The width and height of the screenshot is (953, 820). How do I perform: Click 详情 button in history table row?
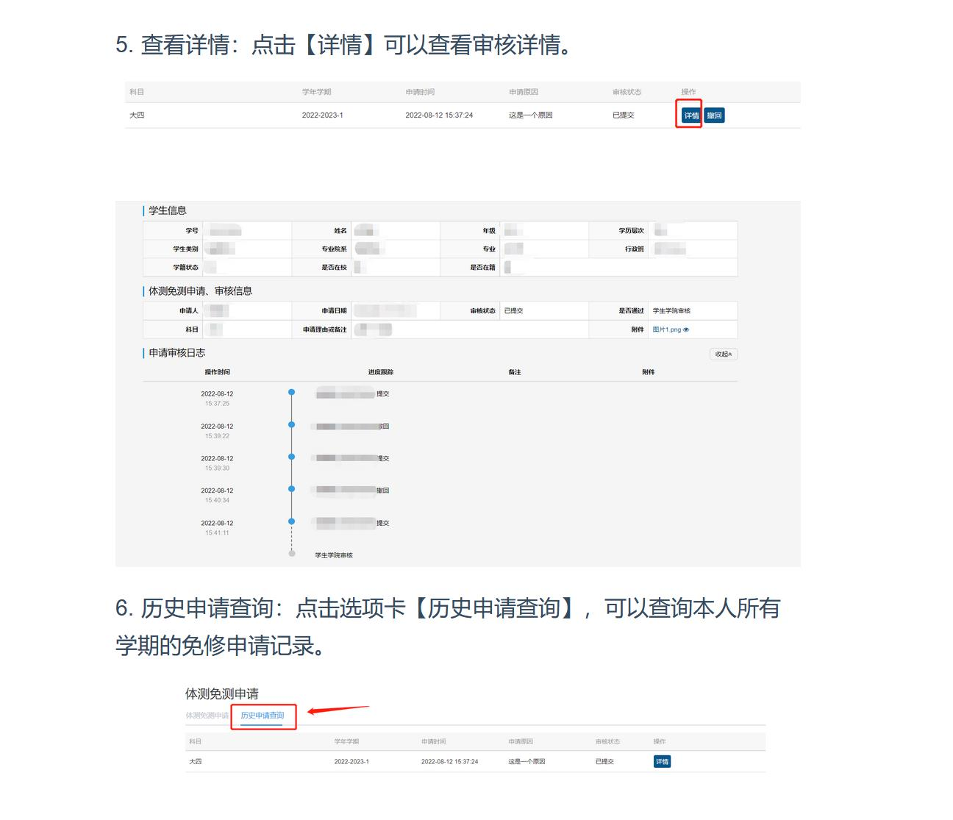(662, 762)
